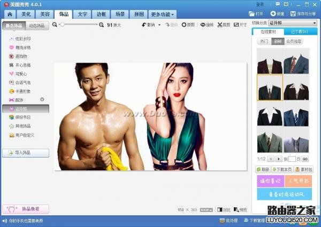Select the 遮挡物 category

[18, 57]
